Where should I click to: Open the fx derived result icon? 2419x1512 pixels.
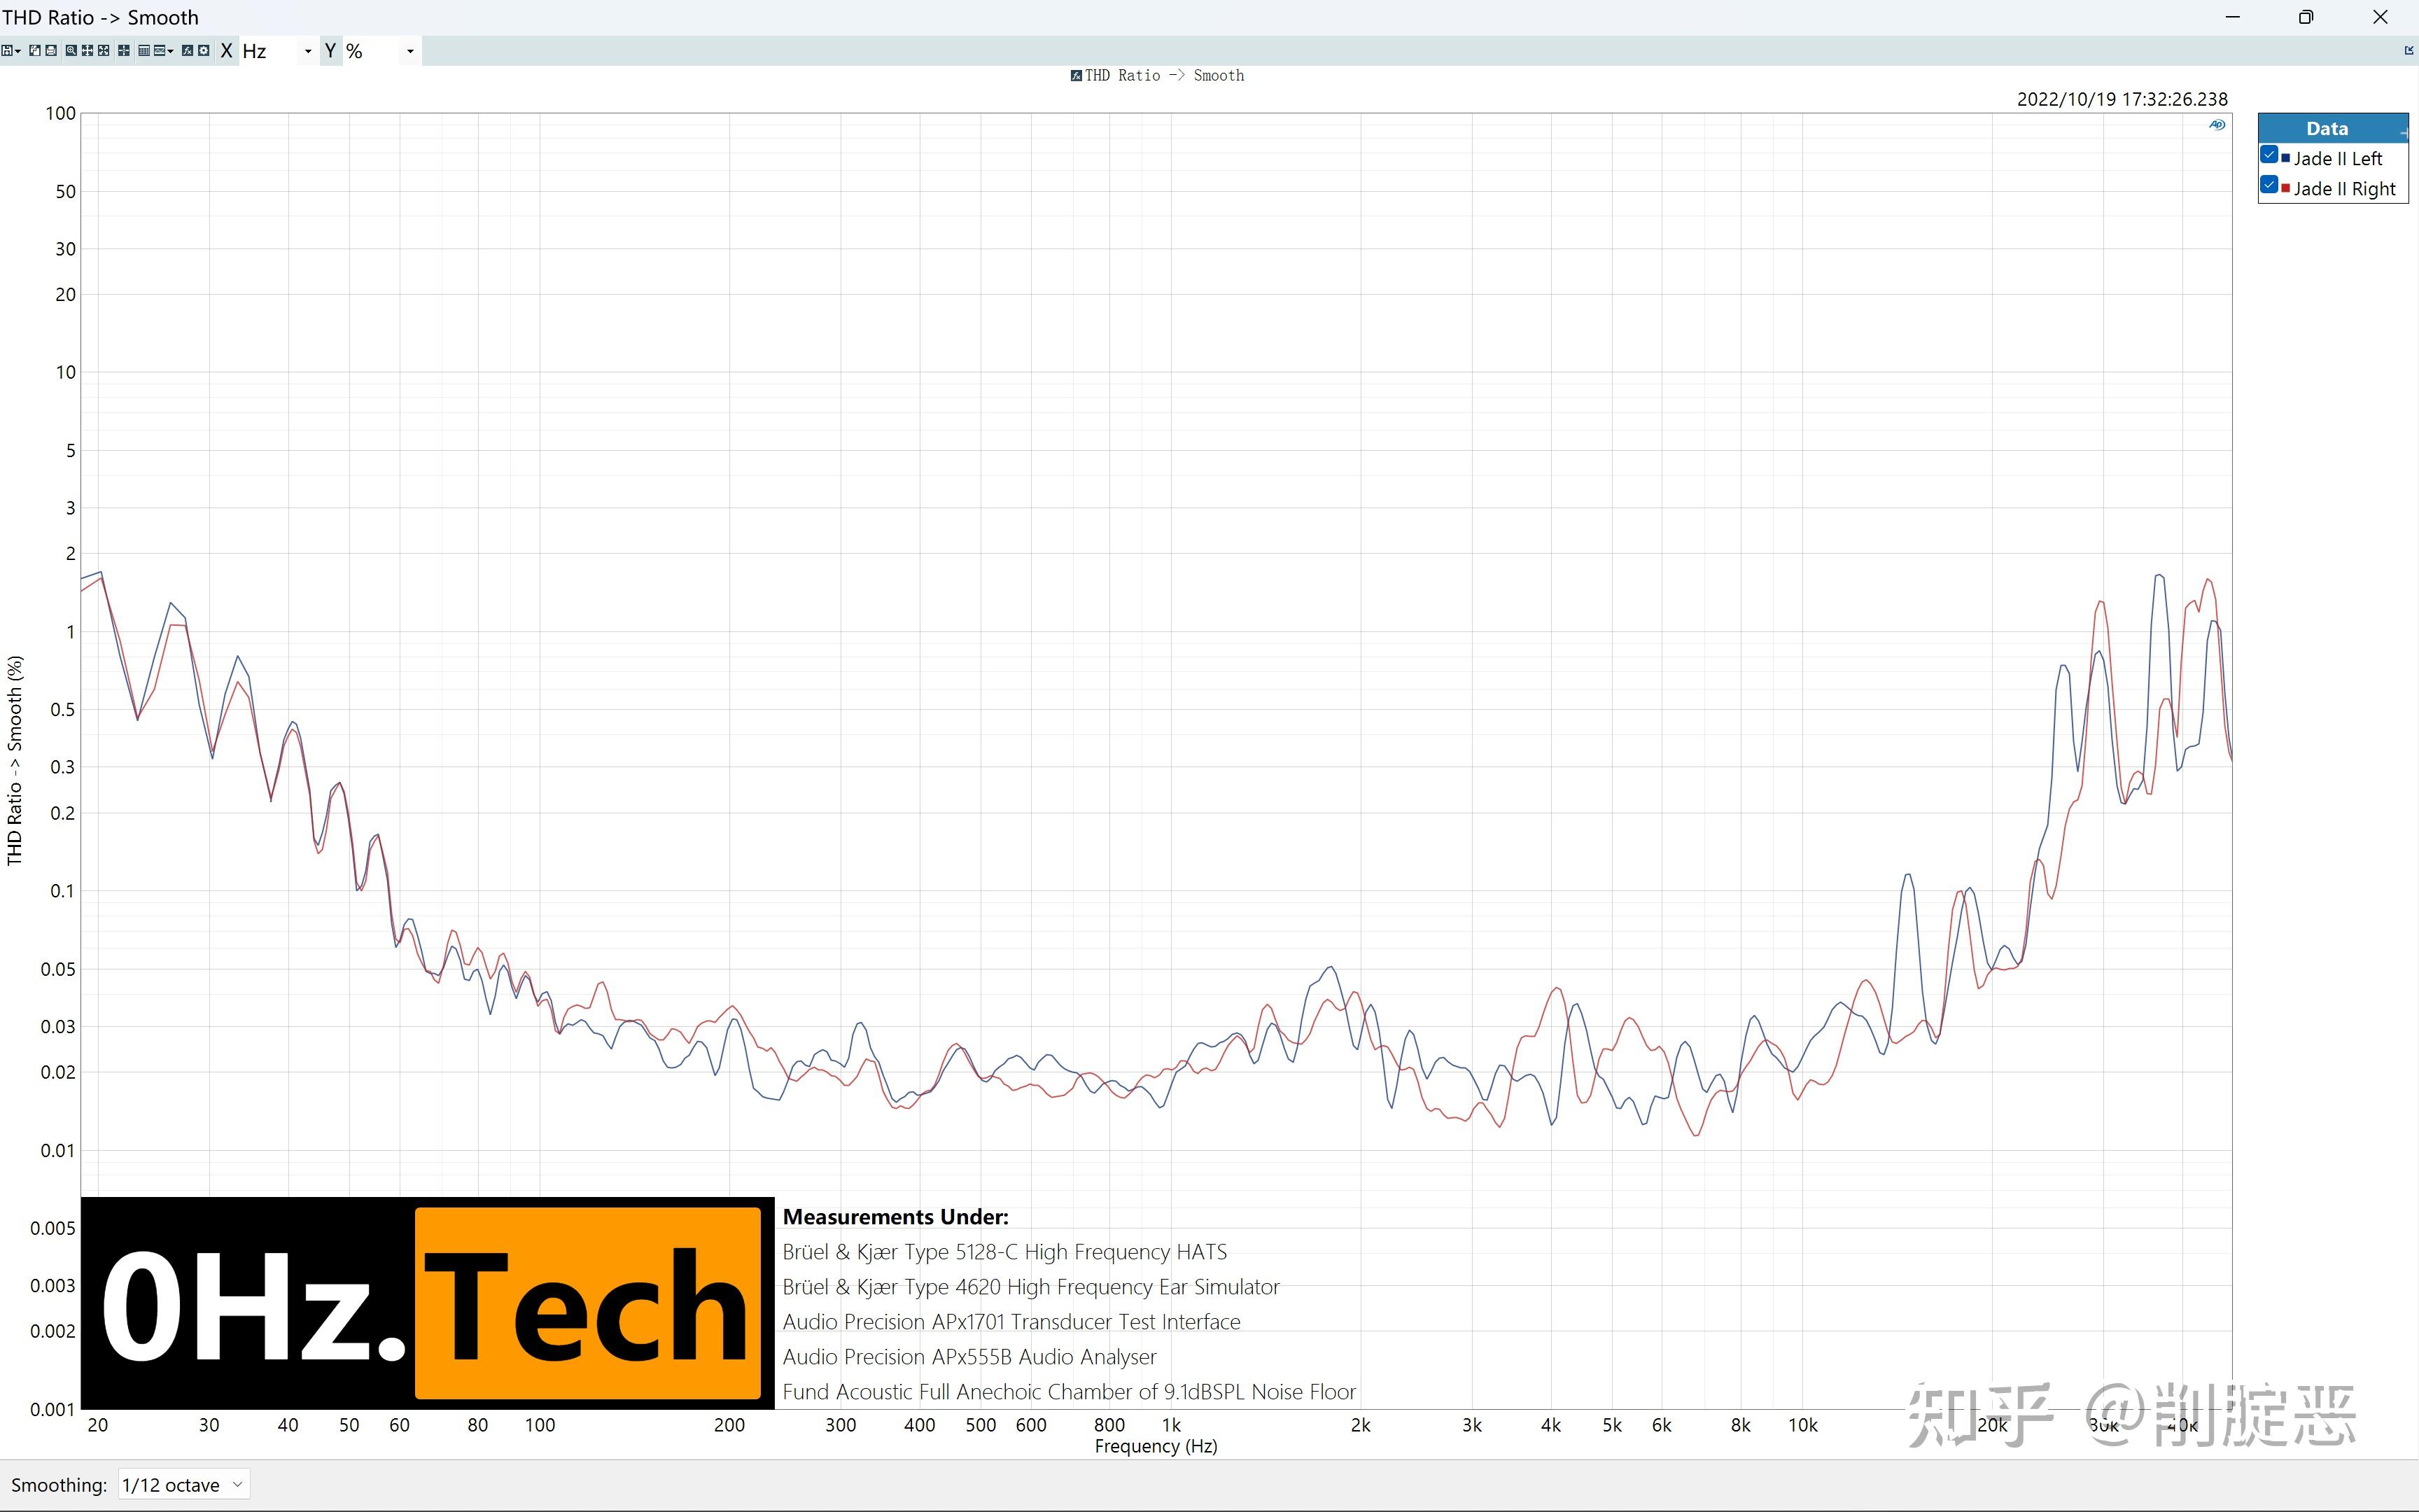point(187,51)
